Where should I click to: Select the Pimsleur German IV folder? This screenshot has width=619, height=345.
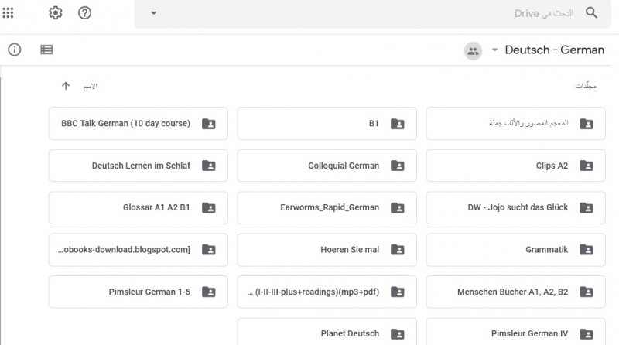(x=515, y=332)
